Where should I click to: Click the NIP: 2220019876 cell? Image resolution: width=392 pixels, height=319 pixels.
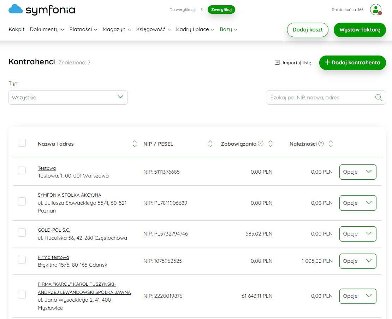coord(163,296)
